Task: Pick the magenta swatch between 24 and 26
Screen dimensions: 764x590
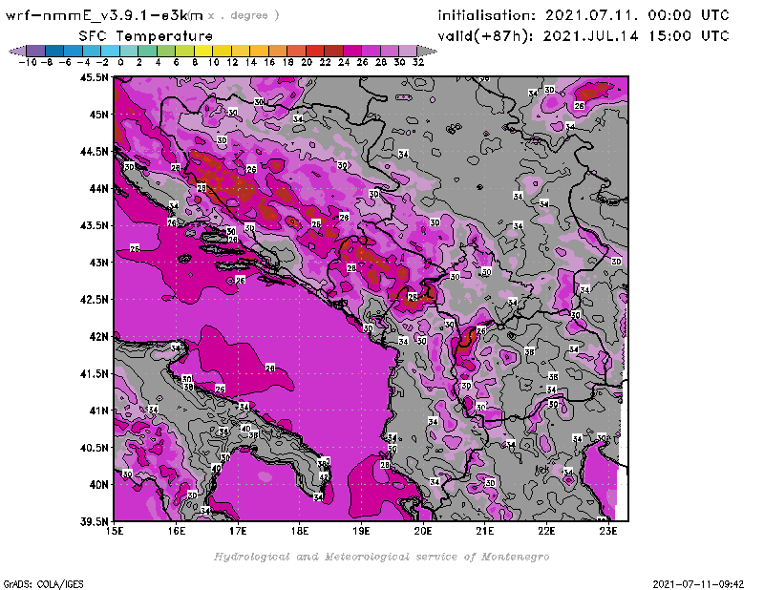Action: click(x=352, y=51)
